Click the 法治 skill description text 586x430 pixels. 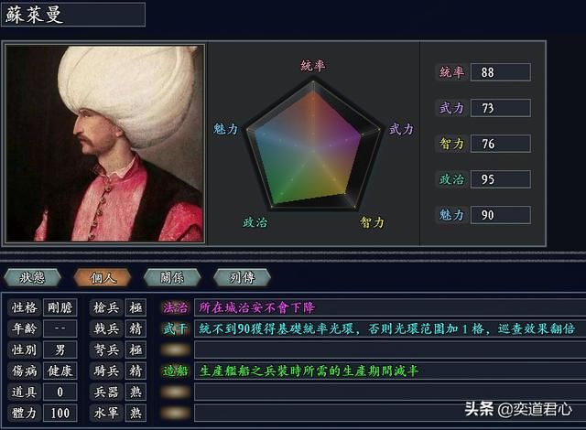[x=256, y=307]
